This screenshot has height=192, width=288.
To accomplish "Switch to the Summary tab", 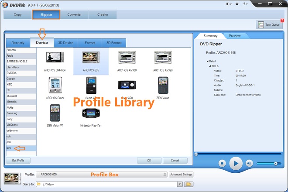I will [x=210, y=36].
